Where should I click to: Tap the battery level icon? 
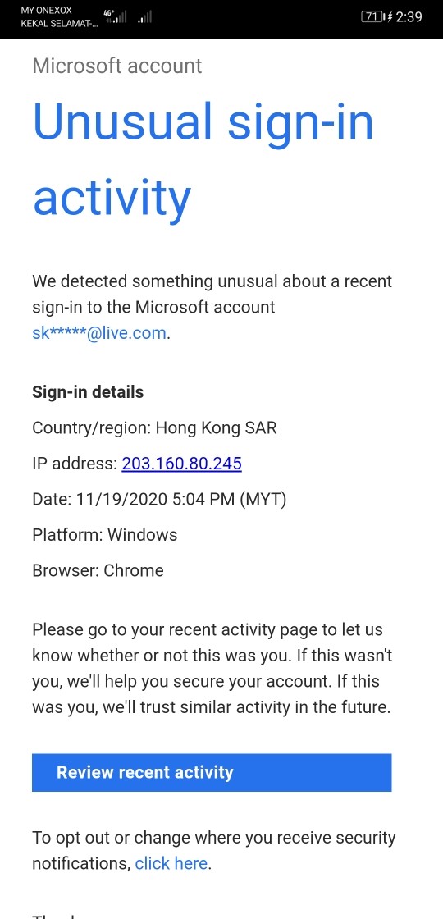(x=372, y=17)
